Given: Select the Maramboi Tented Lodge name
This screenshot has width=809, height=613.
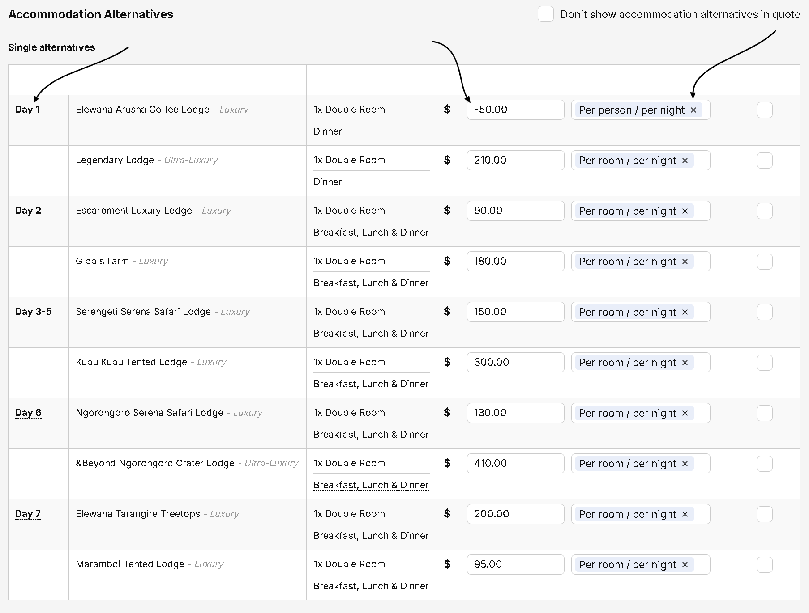Looking at the screenshot, I should (x=130, y=564).
